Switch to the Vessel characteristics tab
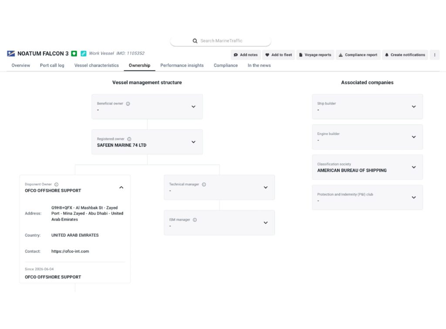The height and width of the screenshot is (329, 446). pyautogui.click(x=96, y=65)
